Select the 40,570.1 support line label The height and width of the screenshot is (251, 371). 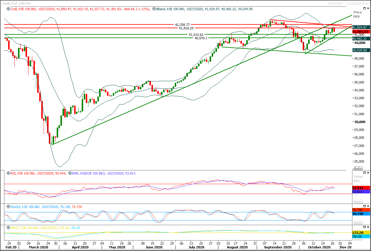201,38
